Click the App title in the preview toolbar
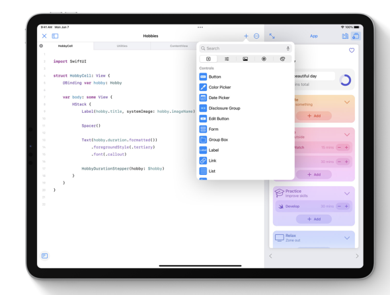 [313, 36]
